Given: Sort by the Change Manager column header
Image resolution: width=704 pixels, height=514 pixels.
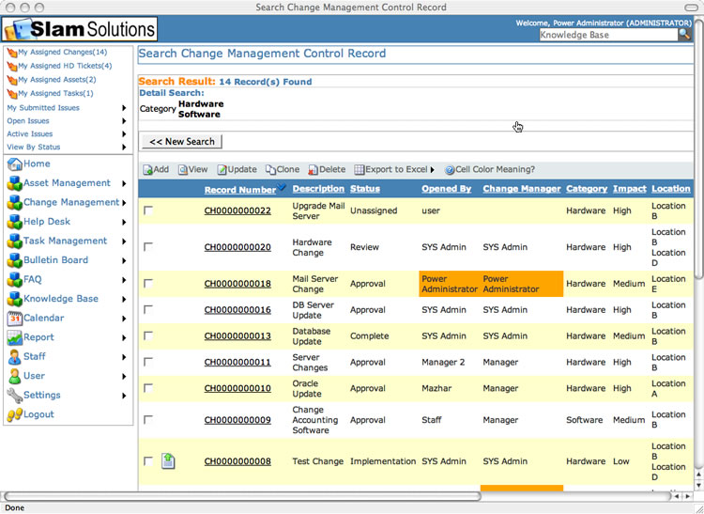Looking at the screenshot, I should (522, 189).
